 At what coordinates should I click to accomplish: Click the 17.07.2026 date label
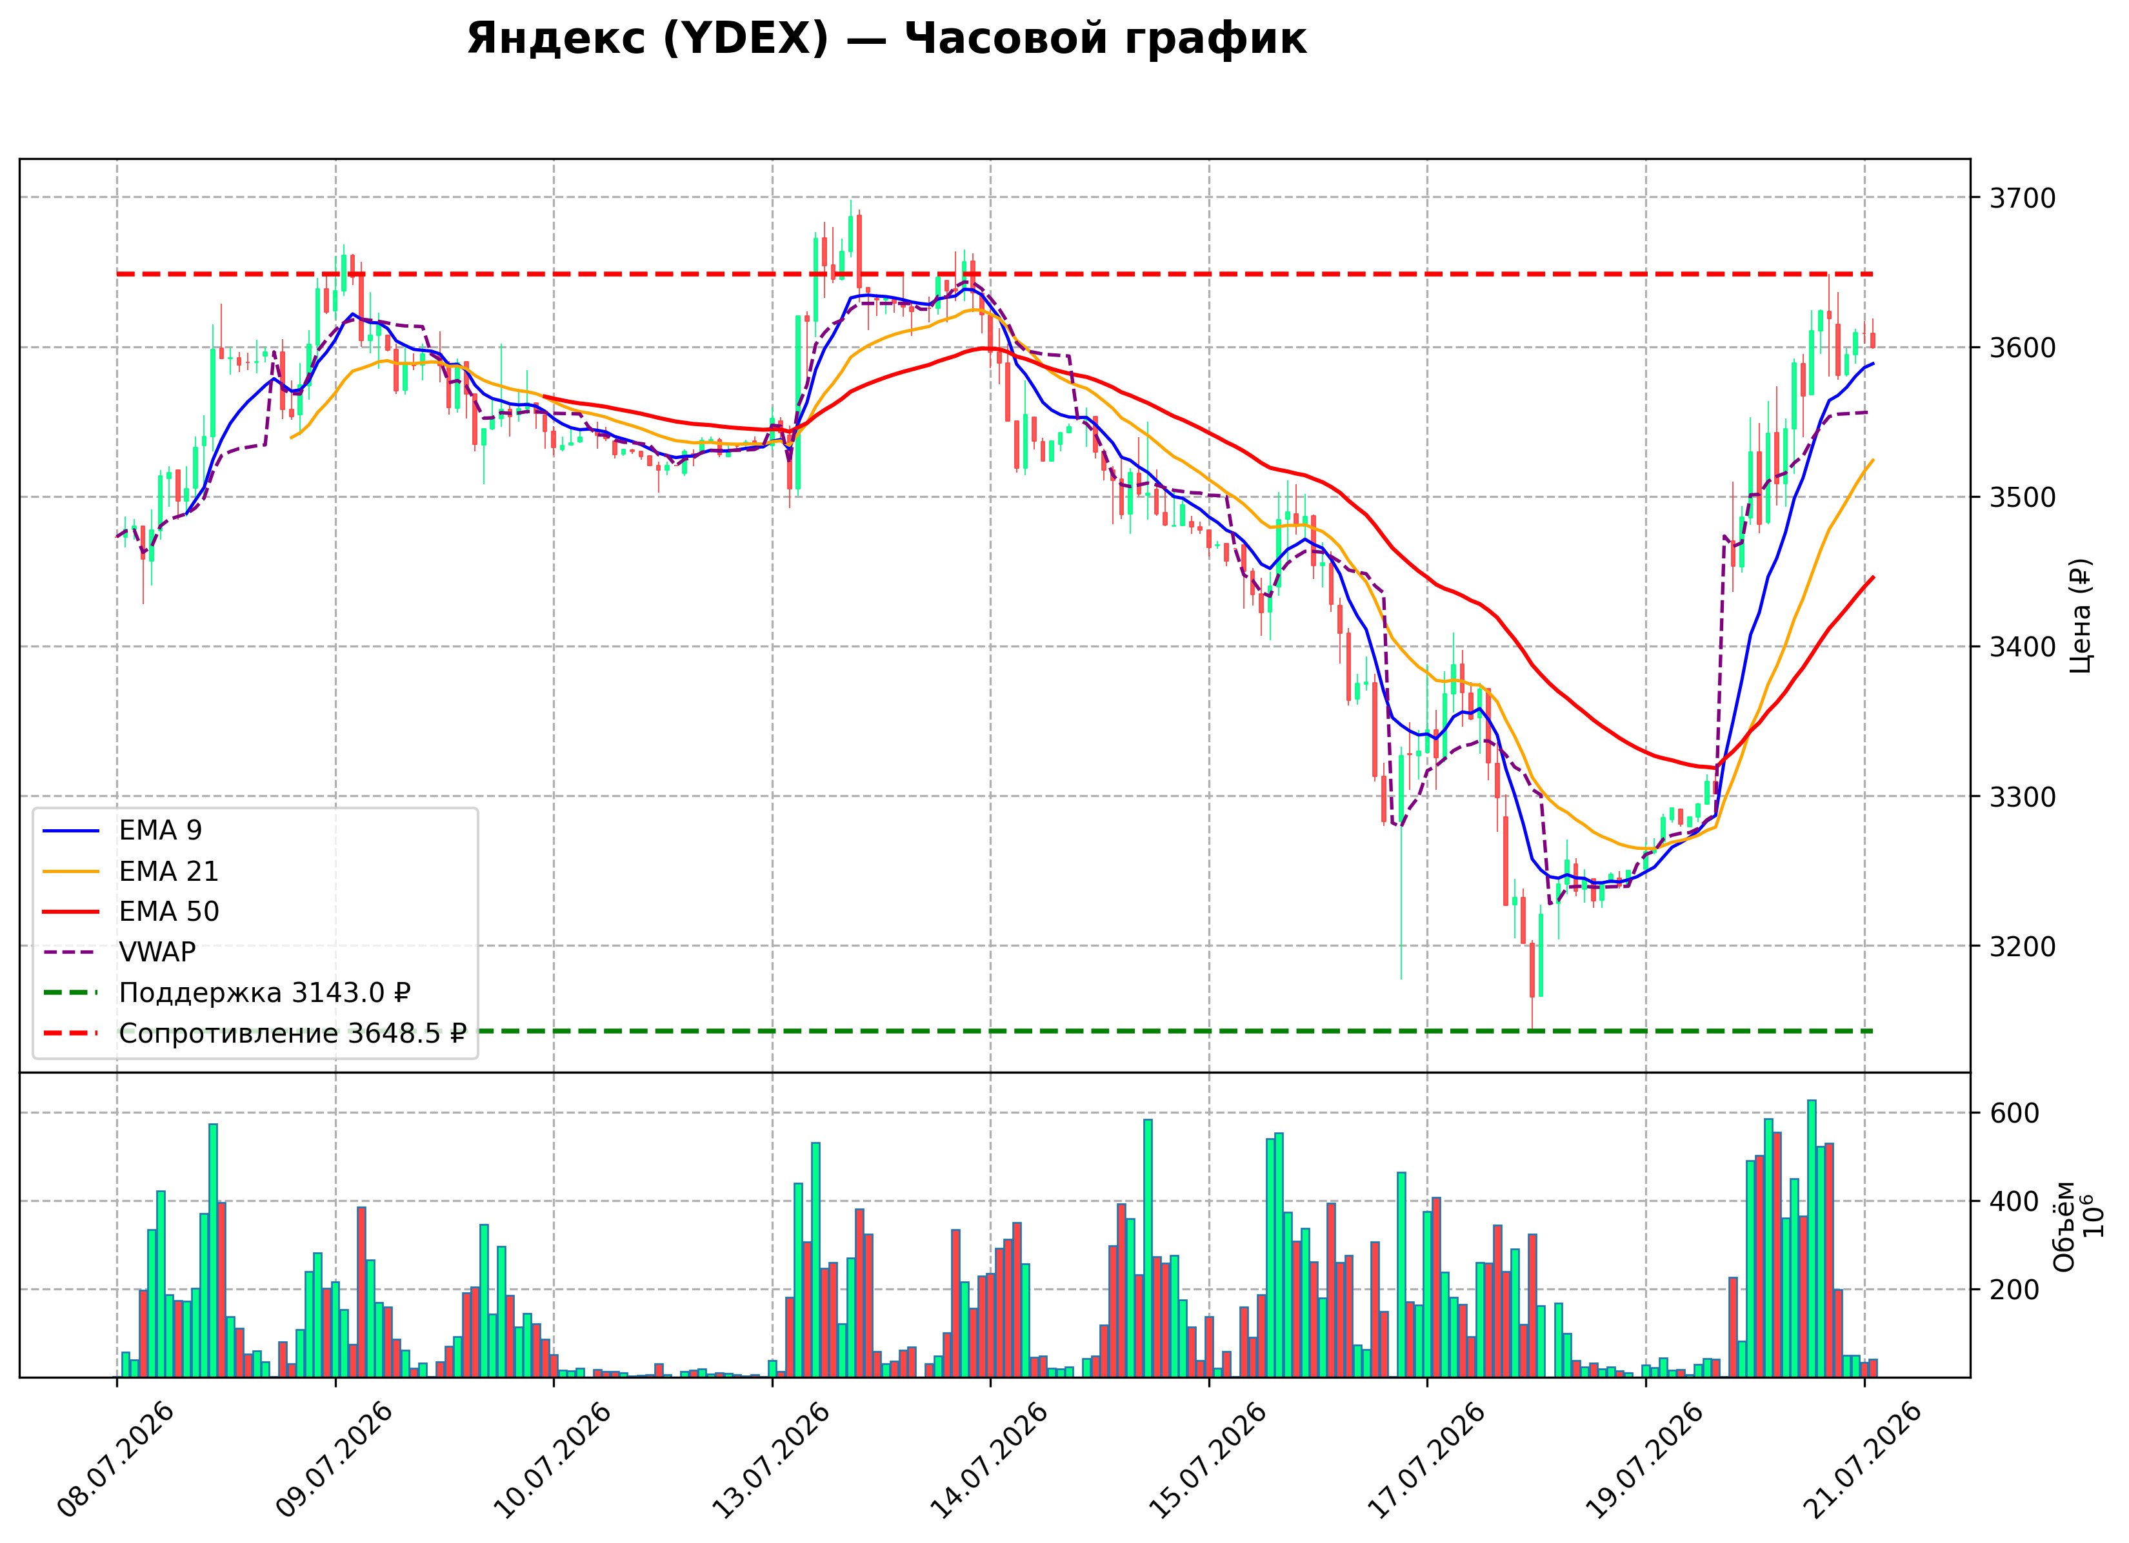pyautogui.click(x=1427, y=1460)
